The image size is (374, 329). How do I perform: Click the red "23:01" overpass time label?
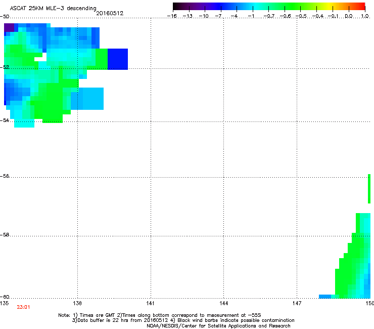tap(23, 307)
